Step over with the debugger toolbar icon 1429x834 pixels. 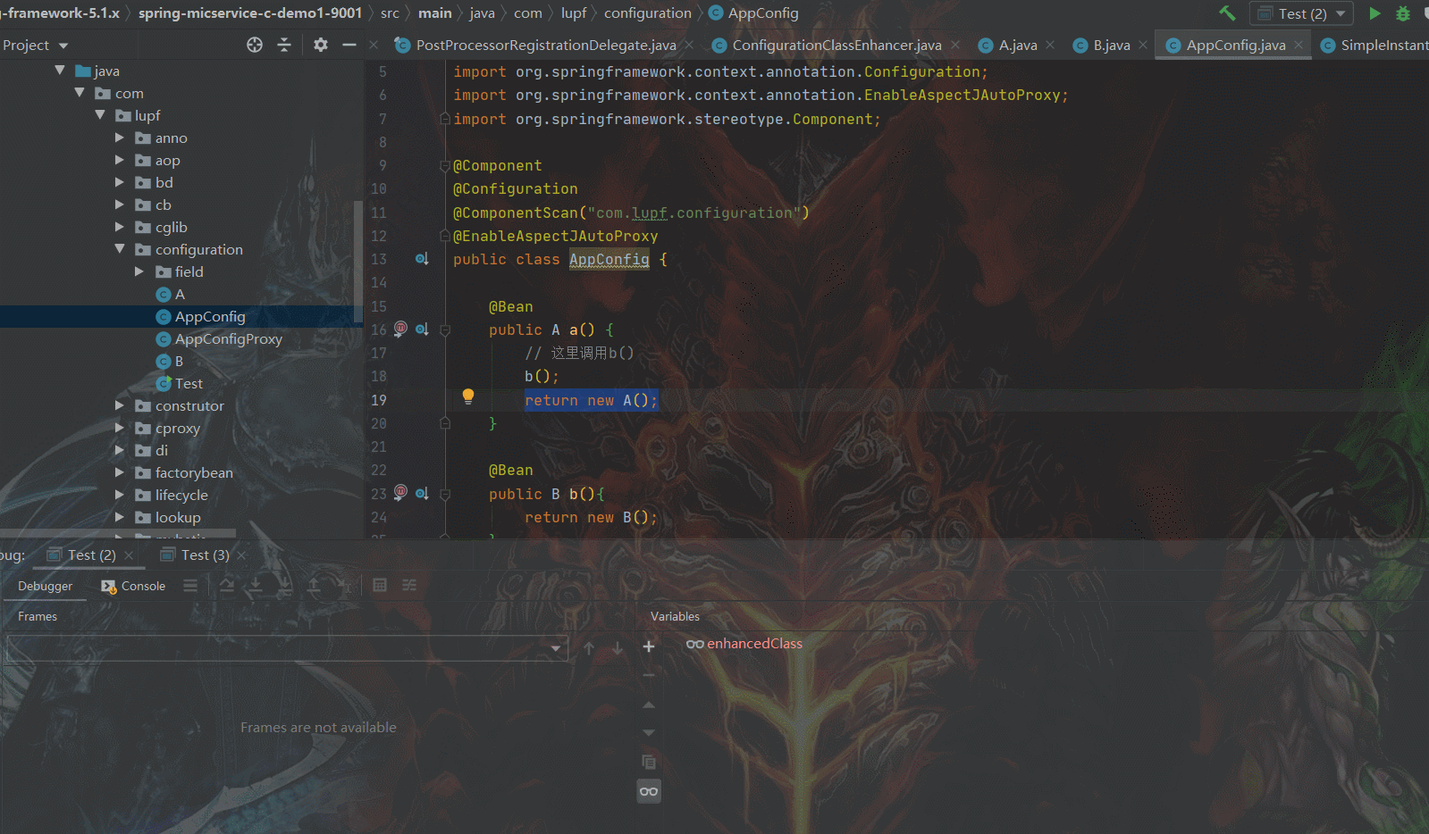click(x=227, y=586)
